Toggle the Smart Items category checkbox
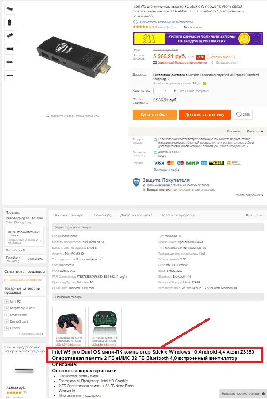The image size is (267, 399). (7, 315)
